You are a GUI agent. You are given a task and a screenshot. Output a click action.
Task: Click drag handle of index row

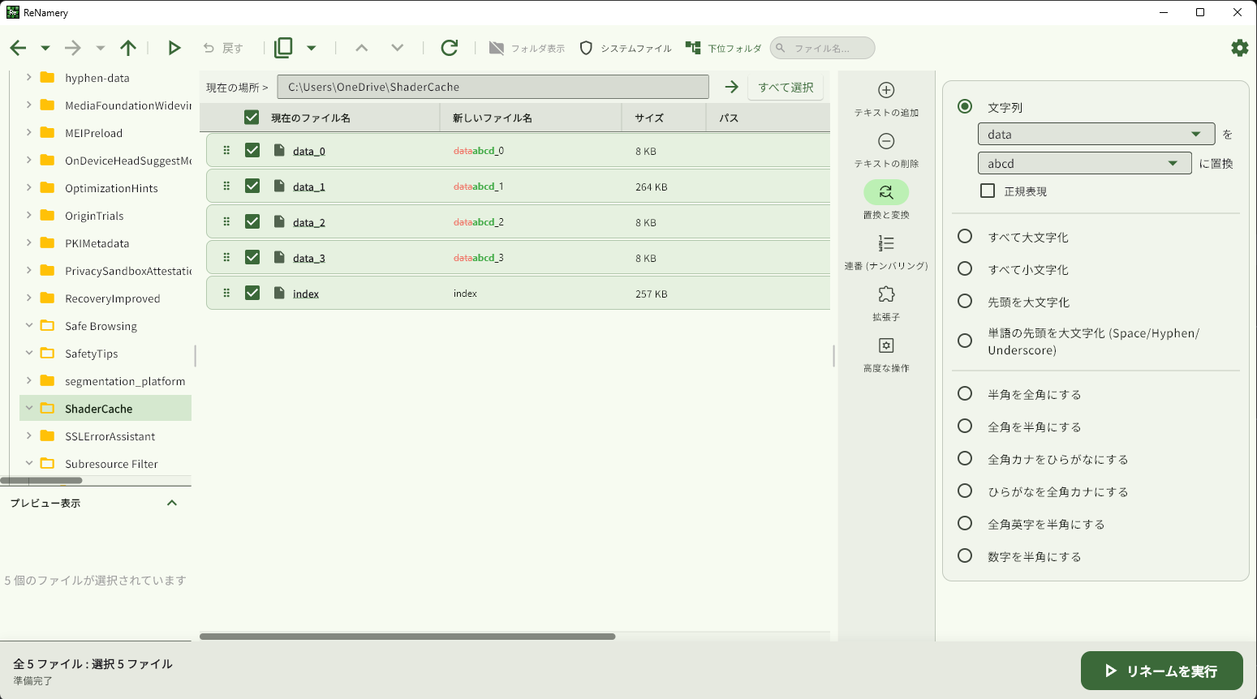tap(226, 293)
